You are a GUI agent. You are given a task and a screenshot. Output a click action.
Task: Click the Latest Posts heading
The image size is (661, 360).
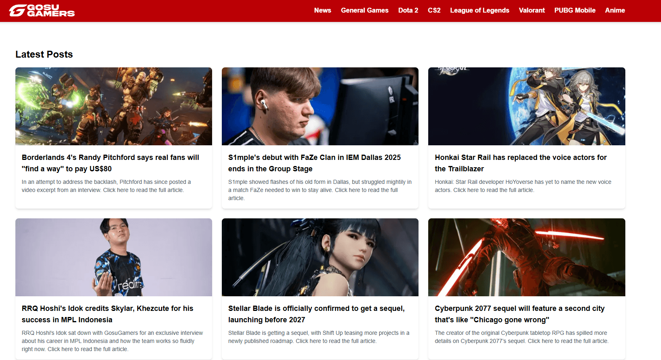[44, 54]
